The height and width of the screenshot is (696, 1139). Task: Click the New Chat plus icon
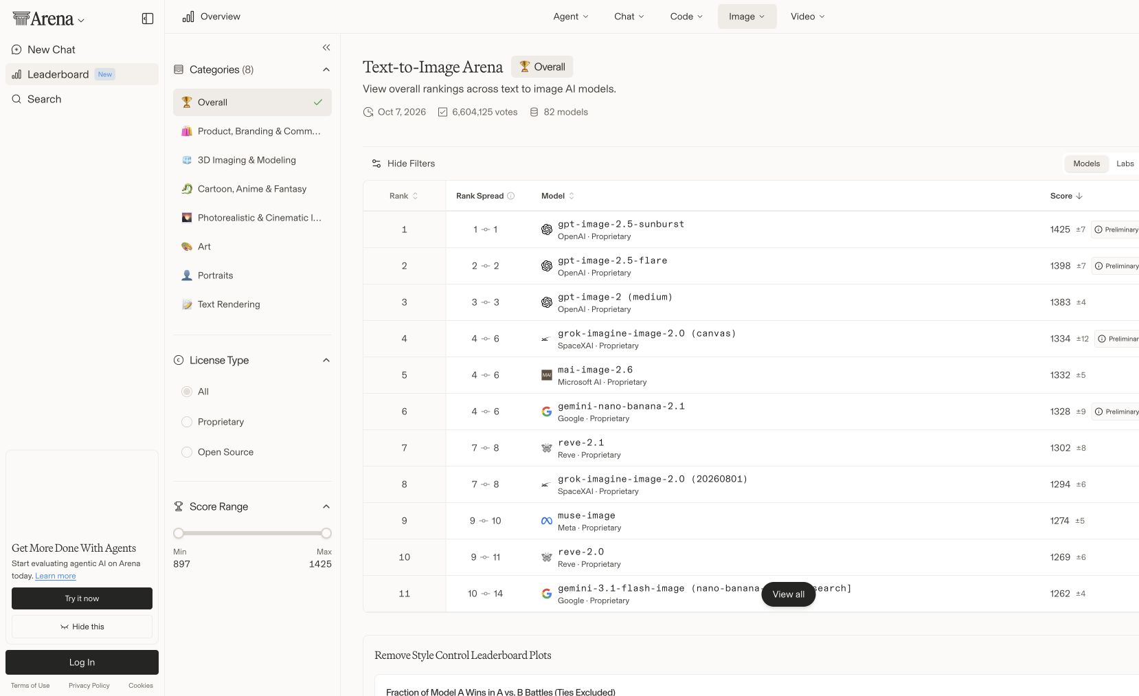(x=16, y=49)
